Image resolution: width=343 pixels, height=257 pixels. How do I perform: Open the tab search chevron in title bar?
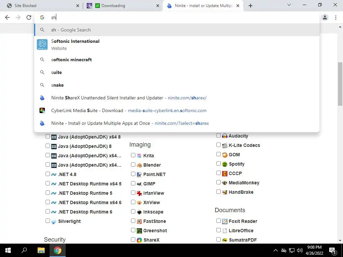point(289,5)
